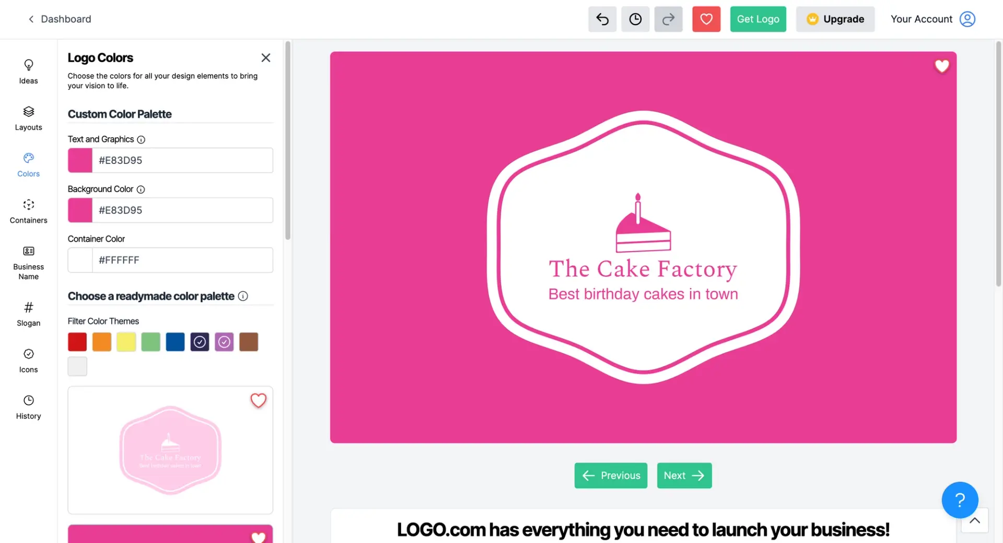Switch to the Slogan tab

(x=28, y=314)
